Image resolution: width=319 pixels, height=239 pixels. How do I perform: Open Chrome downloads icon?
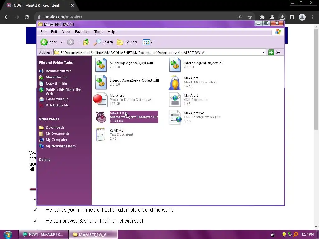(x=282, y=17)
